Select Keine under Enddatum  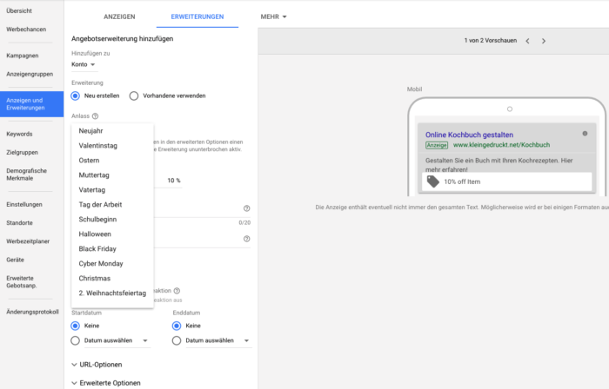(x=177, y=326)
